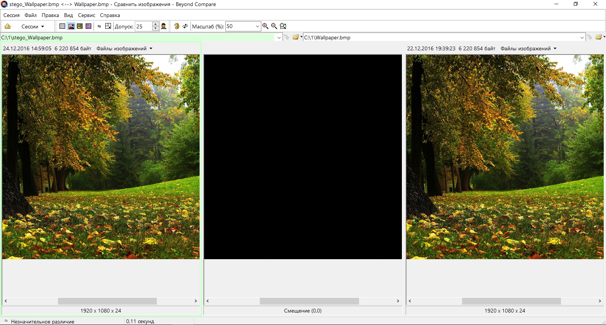Click the zoom out magnifier icon
Image resolution: width=606 pixels, height=325 pixels.
pos(274,26)
